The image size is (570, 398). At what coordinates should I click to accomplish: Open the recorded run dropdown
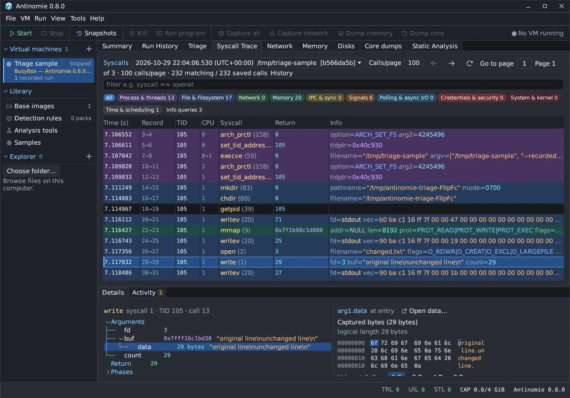click(249, 63)
